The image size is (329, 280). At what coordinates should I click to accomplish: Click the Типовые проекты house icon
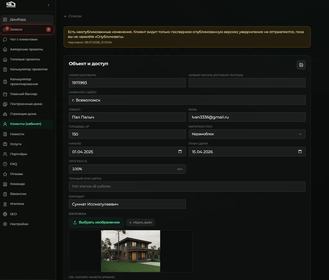click(5, 59)
